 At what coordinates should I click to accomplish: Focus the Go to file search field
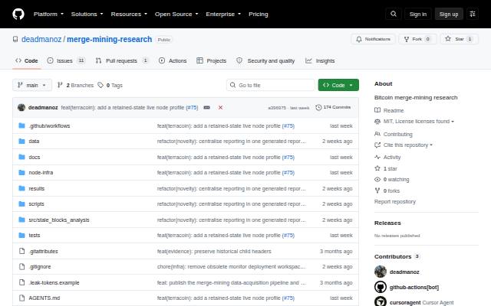[271, 85]
